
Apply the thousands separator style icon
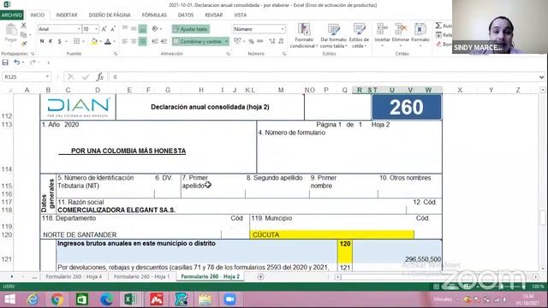click(x=260, y=41)
